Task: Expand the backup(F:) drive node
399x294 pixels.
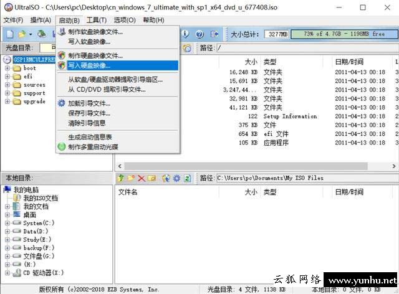Action: click(x=7, y=248)
